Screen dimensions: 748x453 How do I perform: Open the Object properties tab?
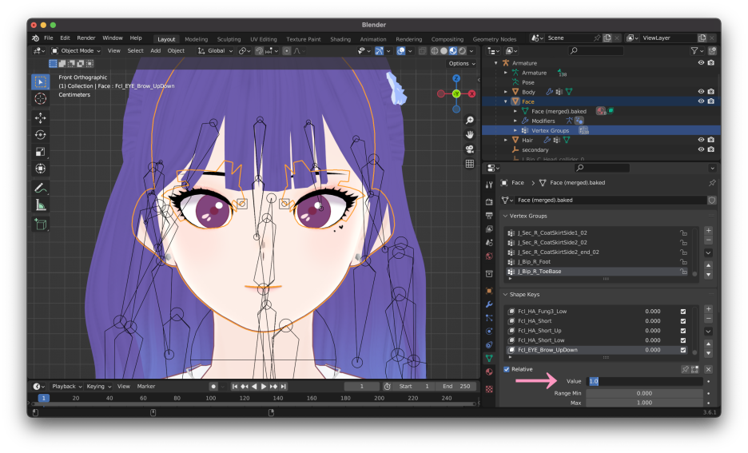pyautogui.click(x=489, y=291)
